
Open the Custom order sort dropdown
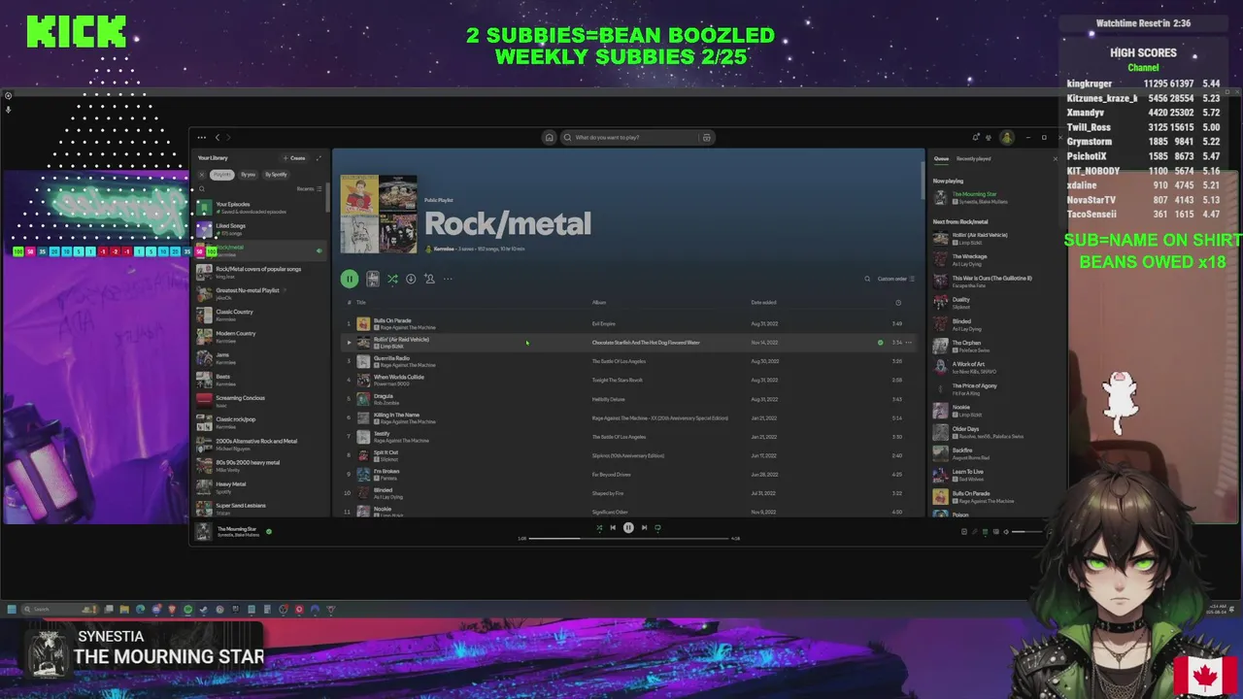895,279
